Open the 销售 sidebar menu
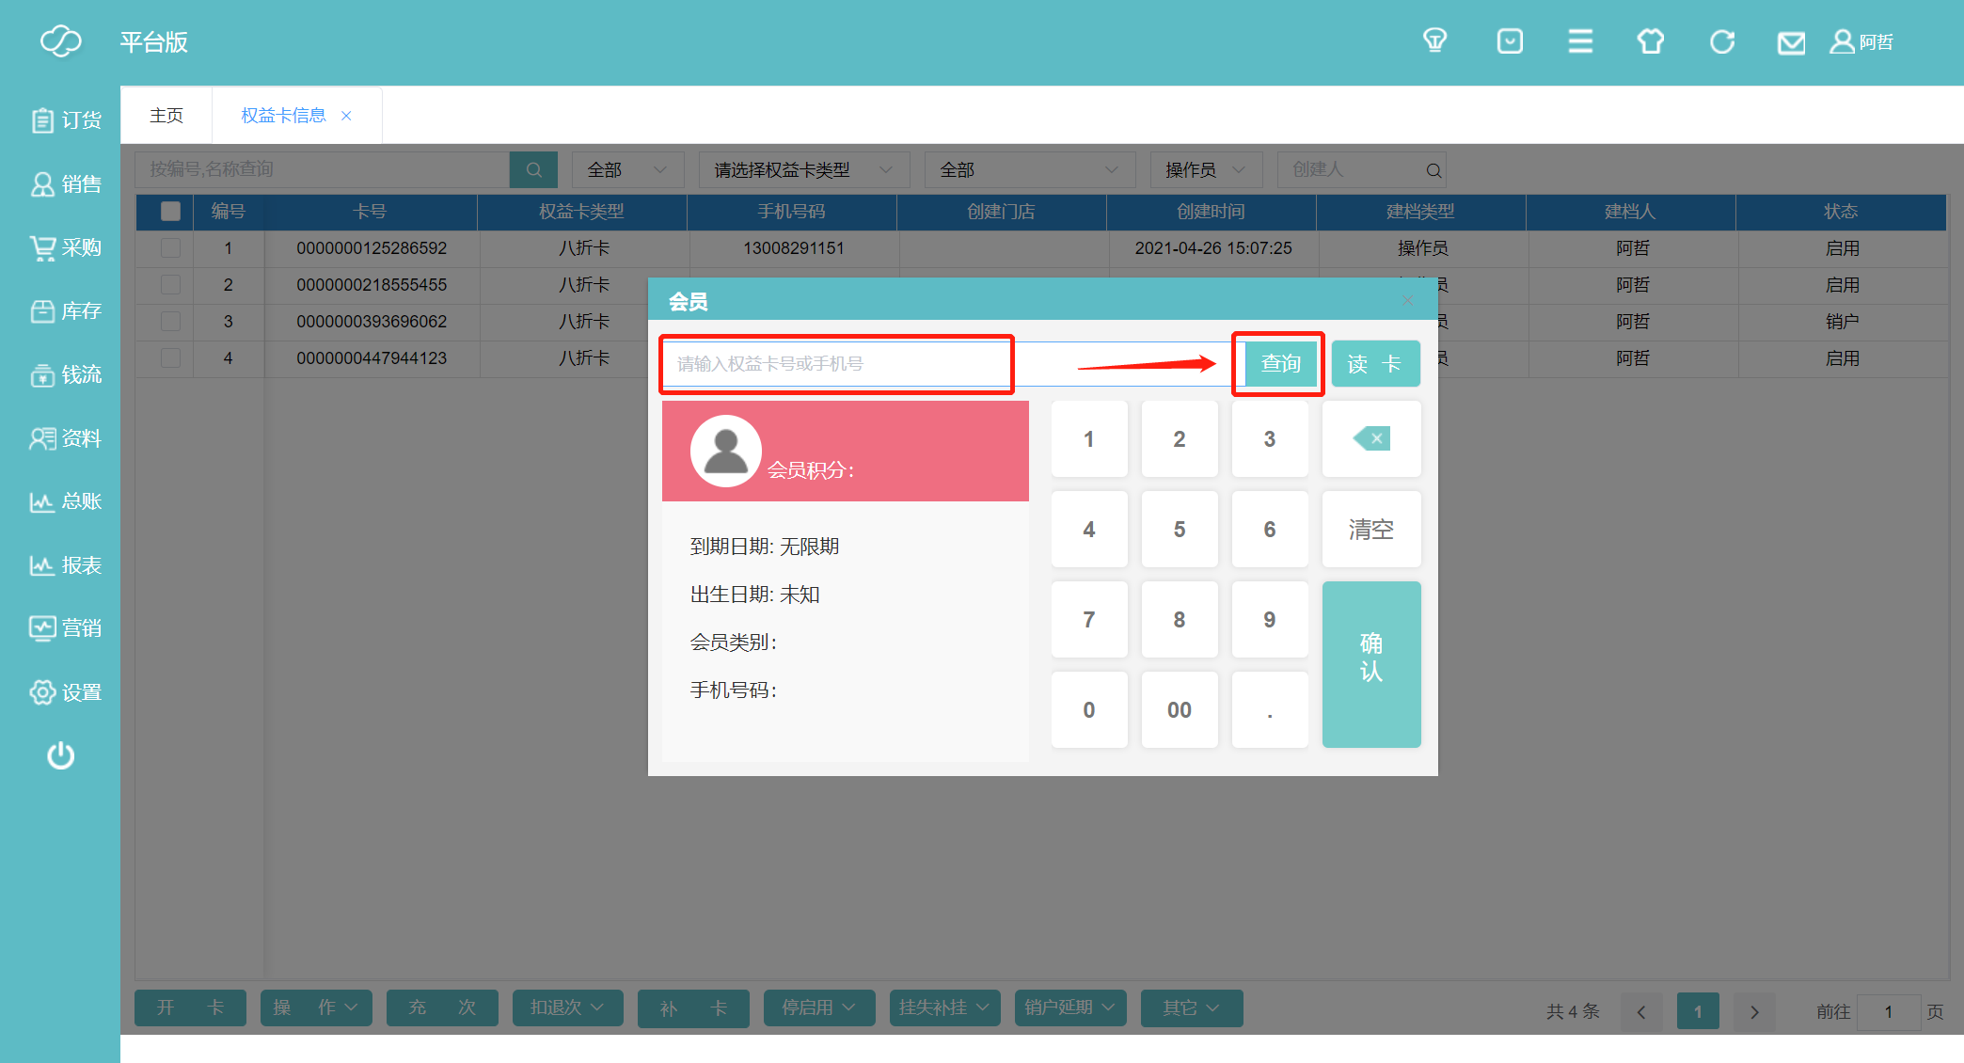The image size is (1964, 1063). tap(66, 184)
